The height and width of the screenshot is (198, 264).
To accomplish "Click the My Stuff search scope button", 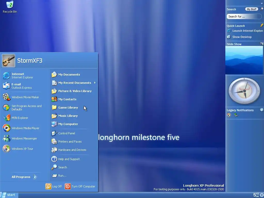I will [252, 9].
